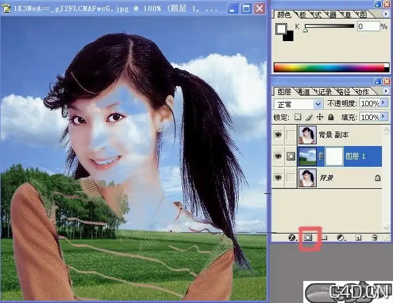This screenshot has height=303, width=393.
Task: Click the Add layer mask icon
Action: 308,238
